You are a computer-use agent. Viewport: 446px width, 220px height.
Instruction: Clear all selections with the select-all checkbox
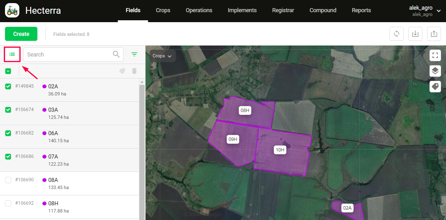click(8, 71)
